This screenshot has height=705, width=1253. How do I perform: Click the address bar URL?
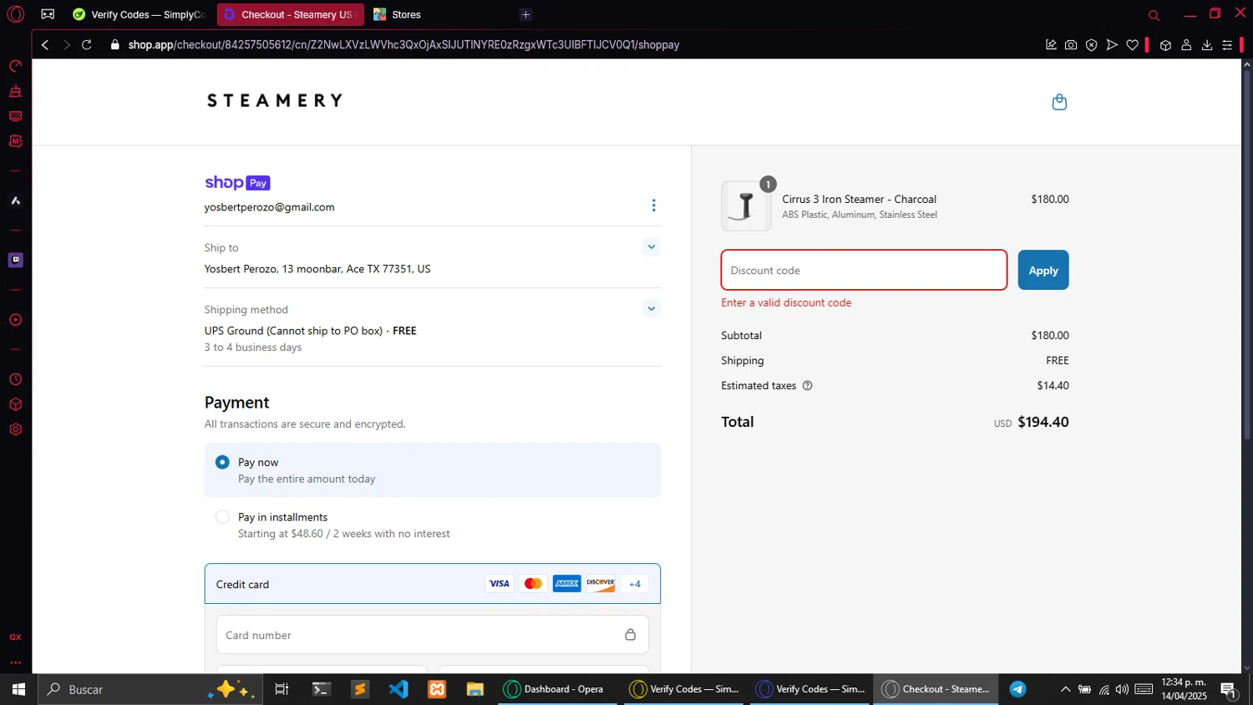coord(403,45)
